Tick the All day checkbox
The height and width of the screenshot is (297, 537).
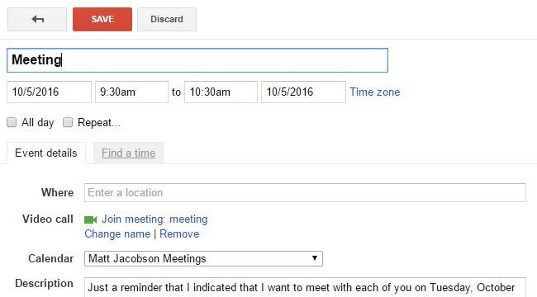pos(12,122)
